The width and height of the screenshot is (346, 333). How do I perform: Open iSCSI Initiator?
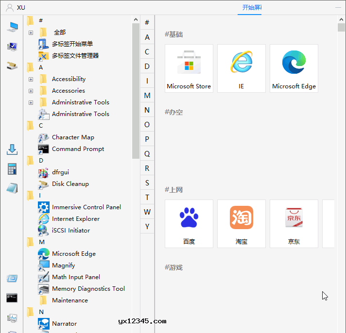tap(64, 231)
